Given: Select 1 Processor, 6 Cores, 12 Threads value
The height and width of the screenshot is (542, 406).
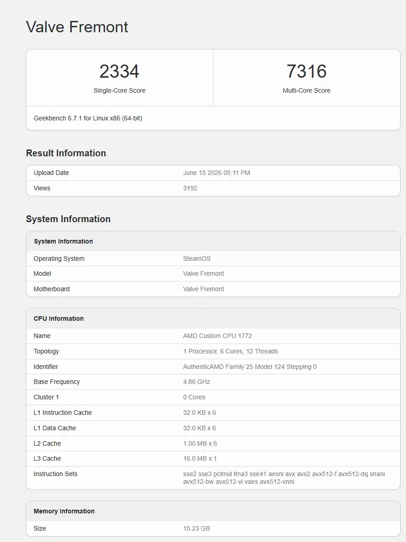Looking at the screenshot, I should coord(230,352).
